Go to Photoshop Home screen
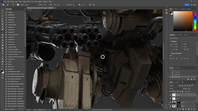198x111 pixels. [3, 5]
